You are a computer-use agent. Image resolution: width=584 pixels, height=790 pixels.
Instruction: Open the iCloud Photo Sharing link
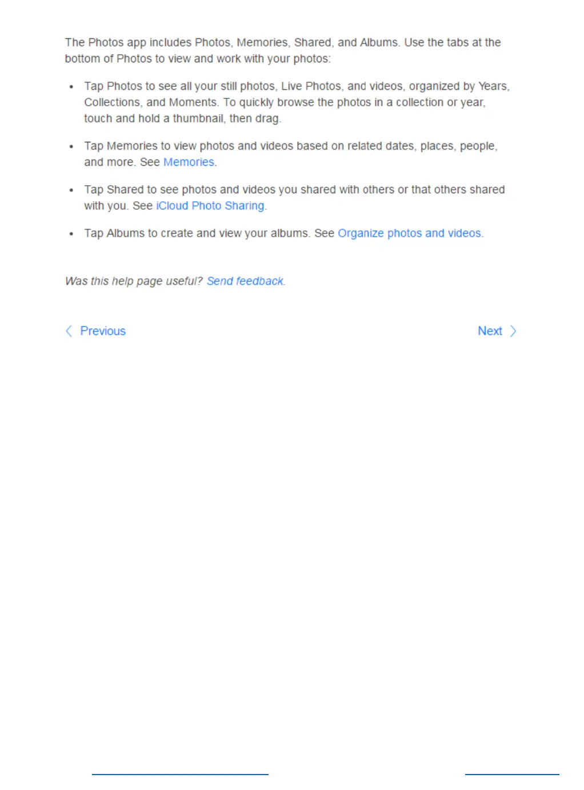210,205
